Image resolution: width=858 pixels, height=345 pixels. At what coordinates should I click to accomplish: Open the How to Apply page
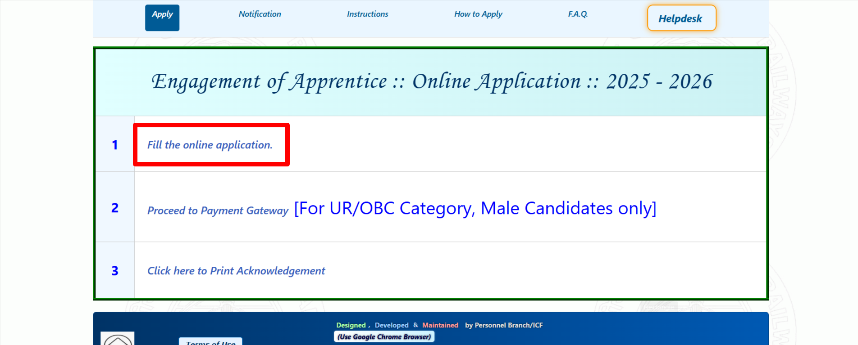tap(478, 14)
